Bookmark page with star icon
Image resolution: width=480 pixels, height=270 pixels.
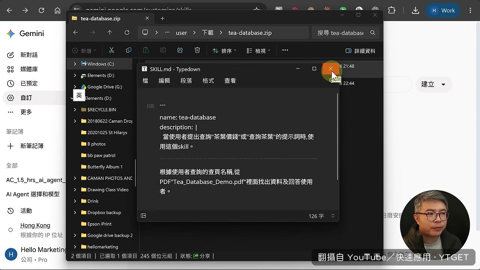256,10
